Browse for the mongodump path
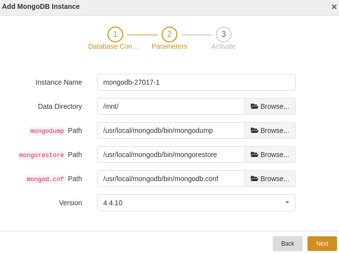The height and width of the screenshot is (254, 339). [x=270, y=130]
